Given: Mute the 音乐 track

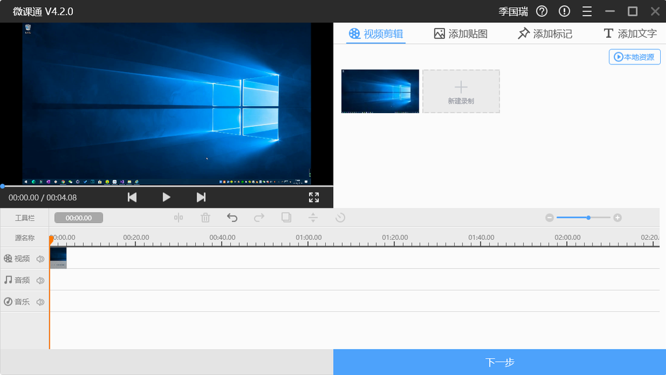Looking at the screenshot, I should [x=40, y=302].
